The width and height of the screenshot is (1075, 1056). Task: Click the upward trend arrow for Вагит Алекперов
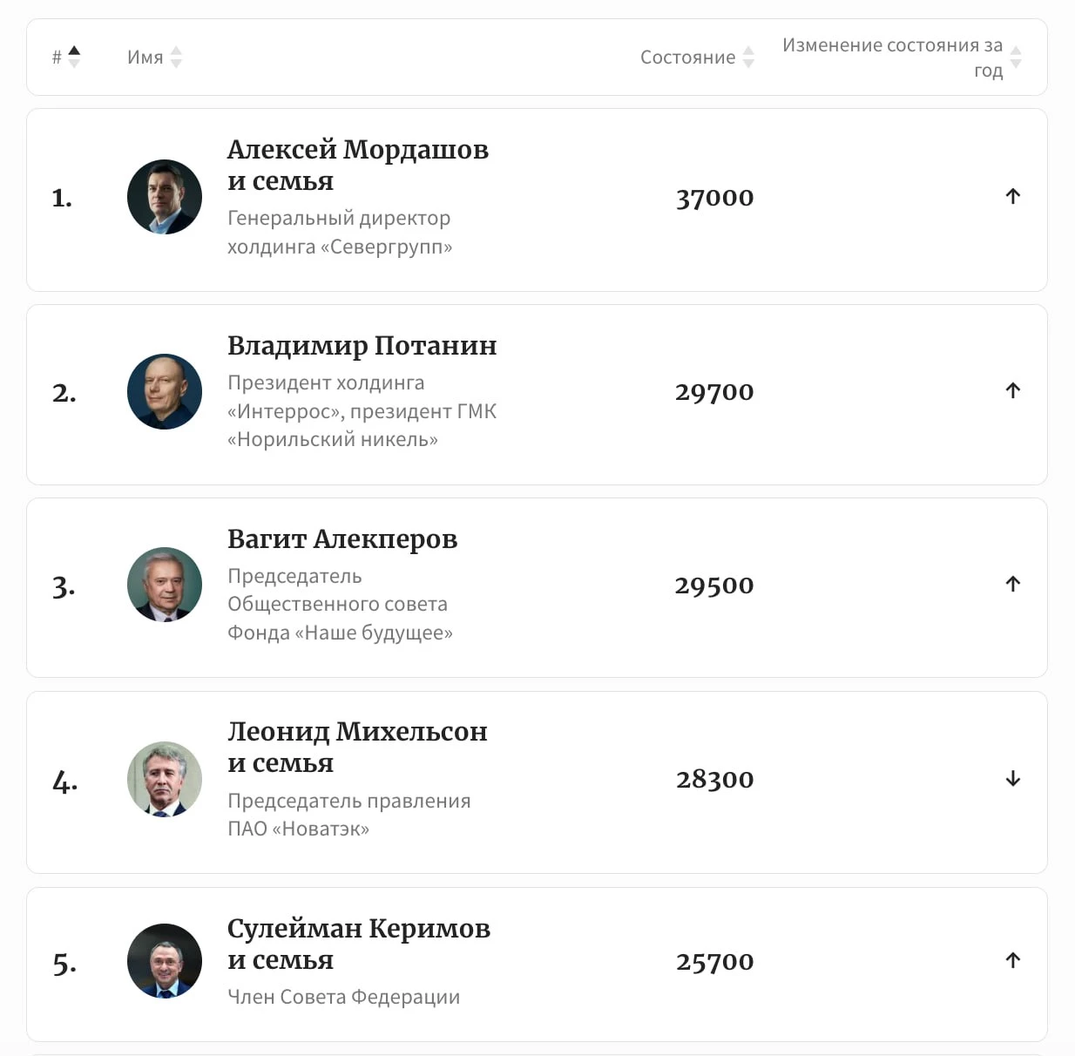point(1011,585)
